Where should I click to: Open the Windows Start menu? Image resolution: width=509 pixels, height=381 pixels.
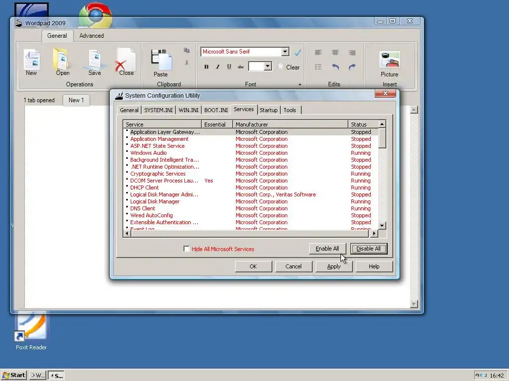13,375
